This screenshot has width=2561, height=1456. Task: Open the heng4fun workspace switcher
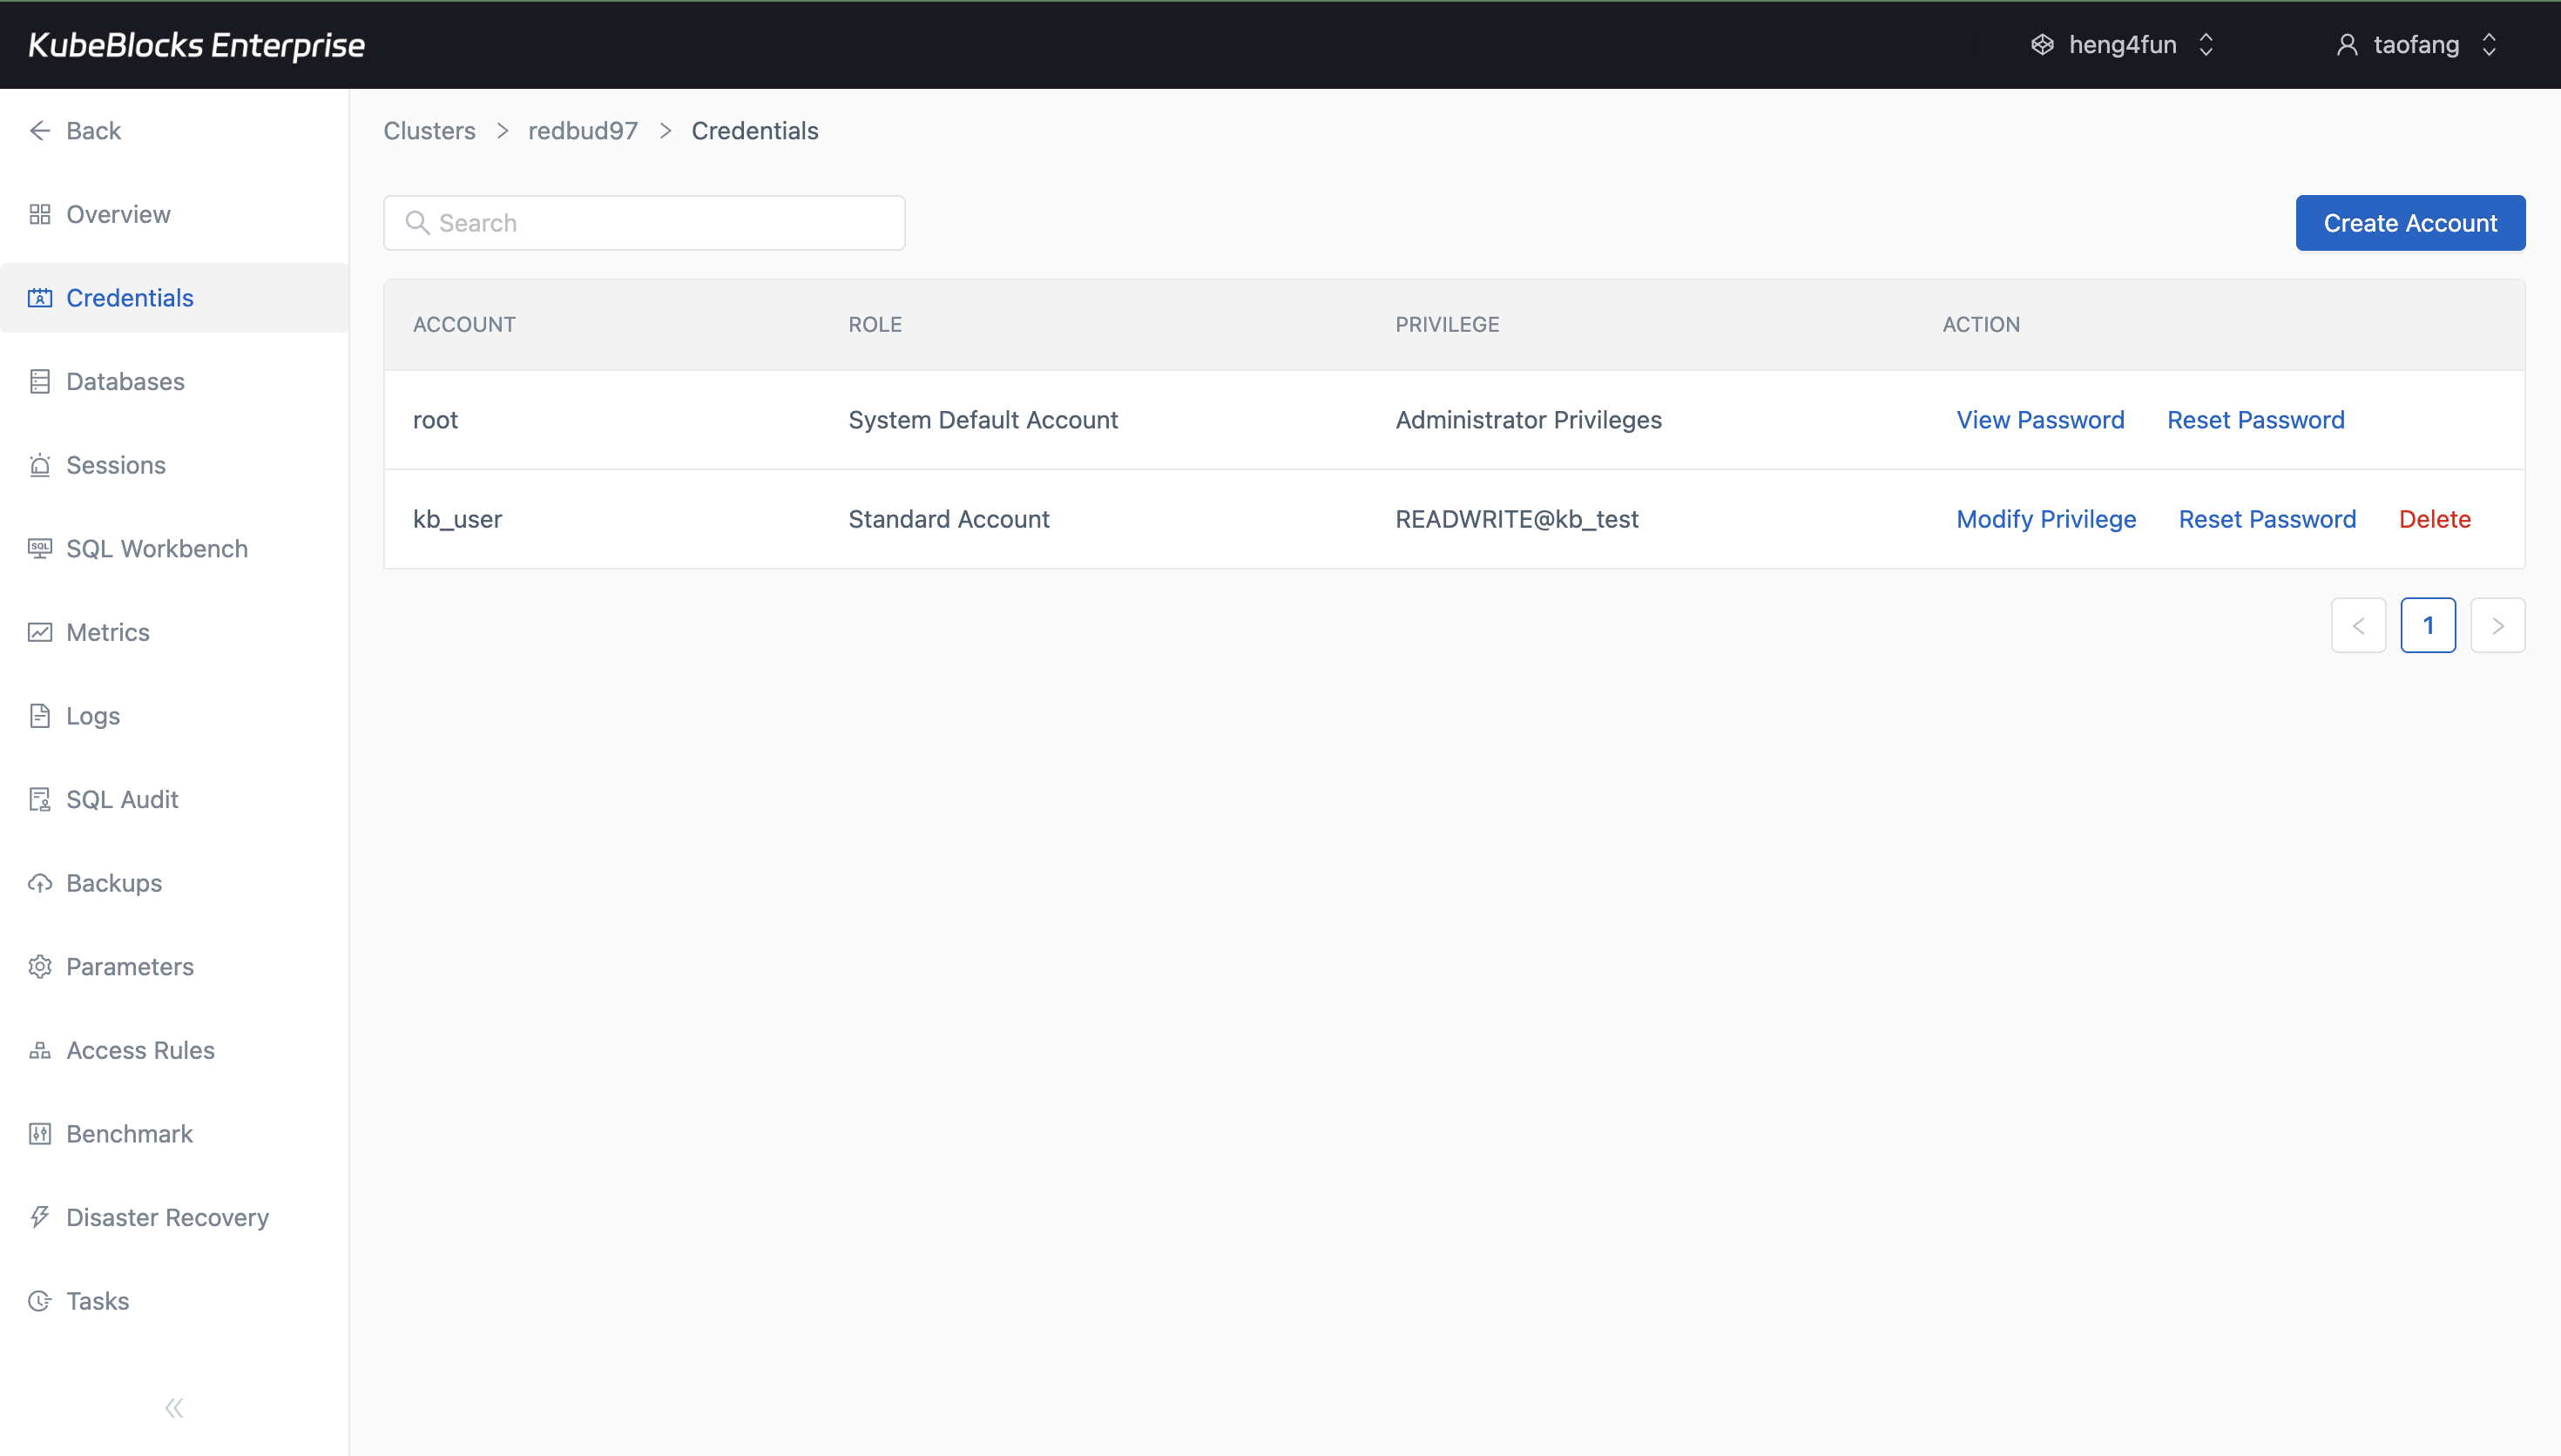coord(2122,44)
